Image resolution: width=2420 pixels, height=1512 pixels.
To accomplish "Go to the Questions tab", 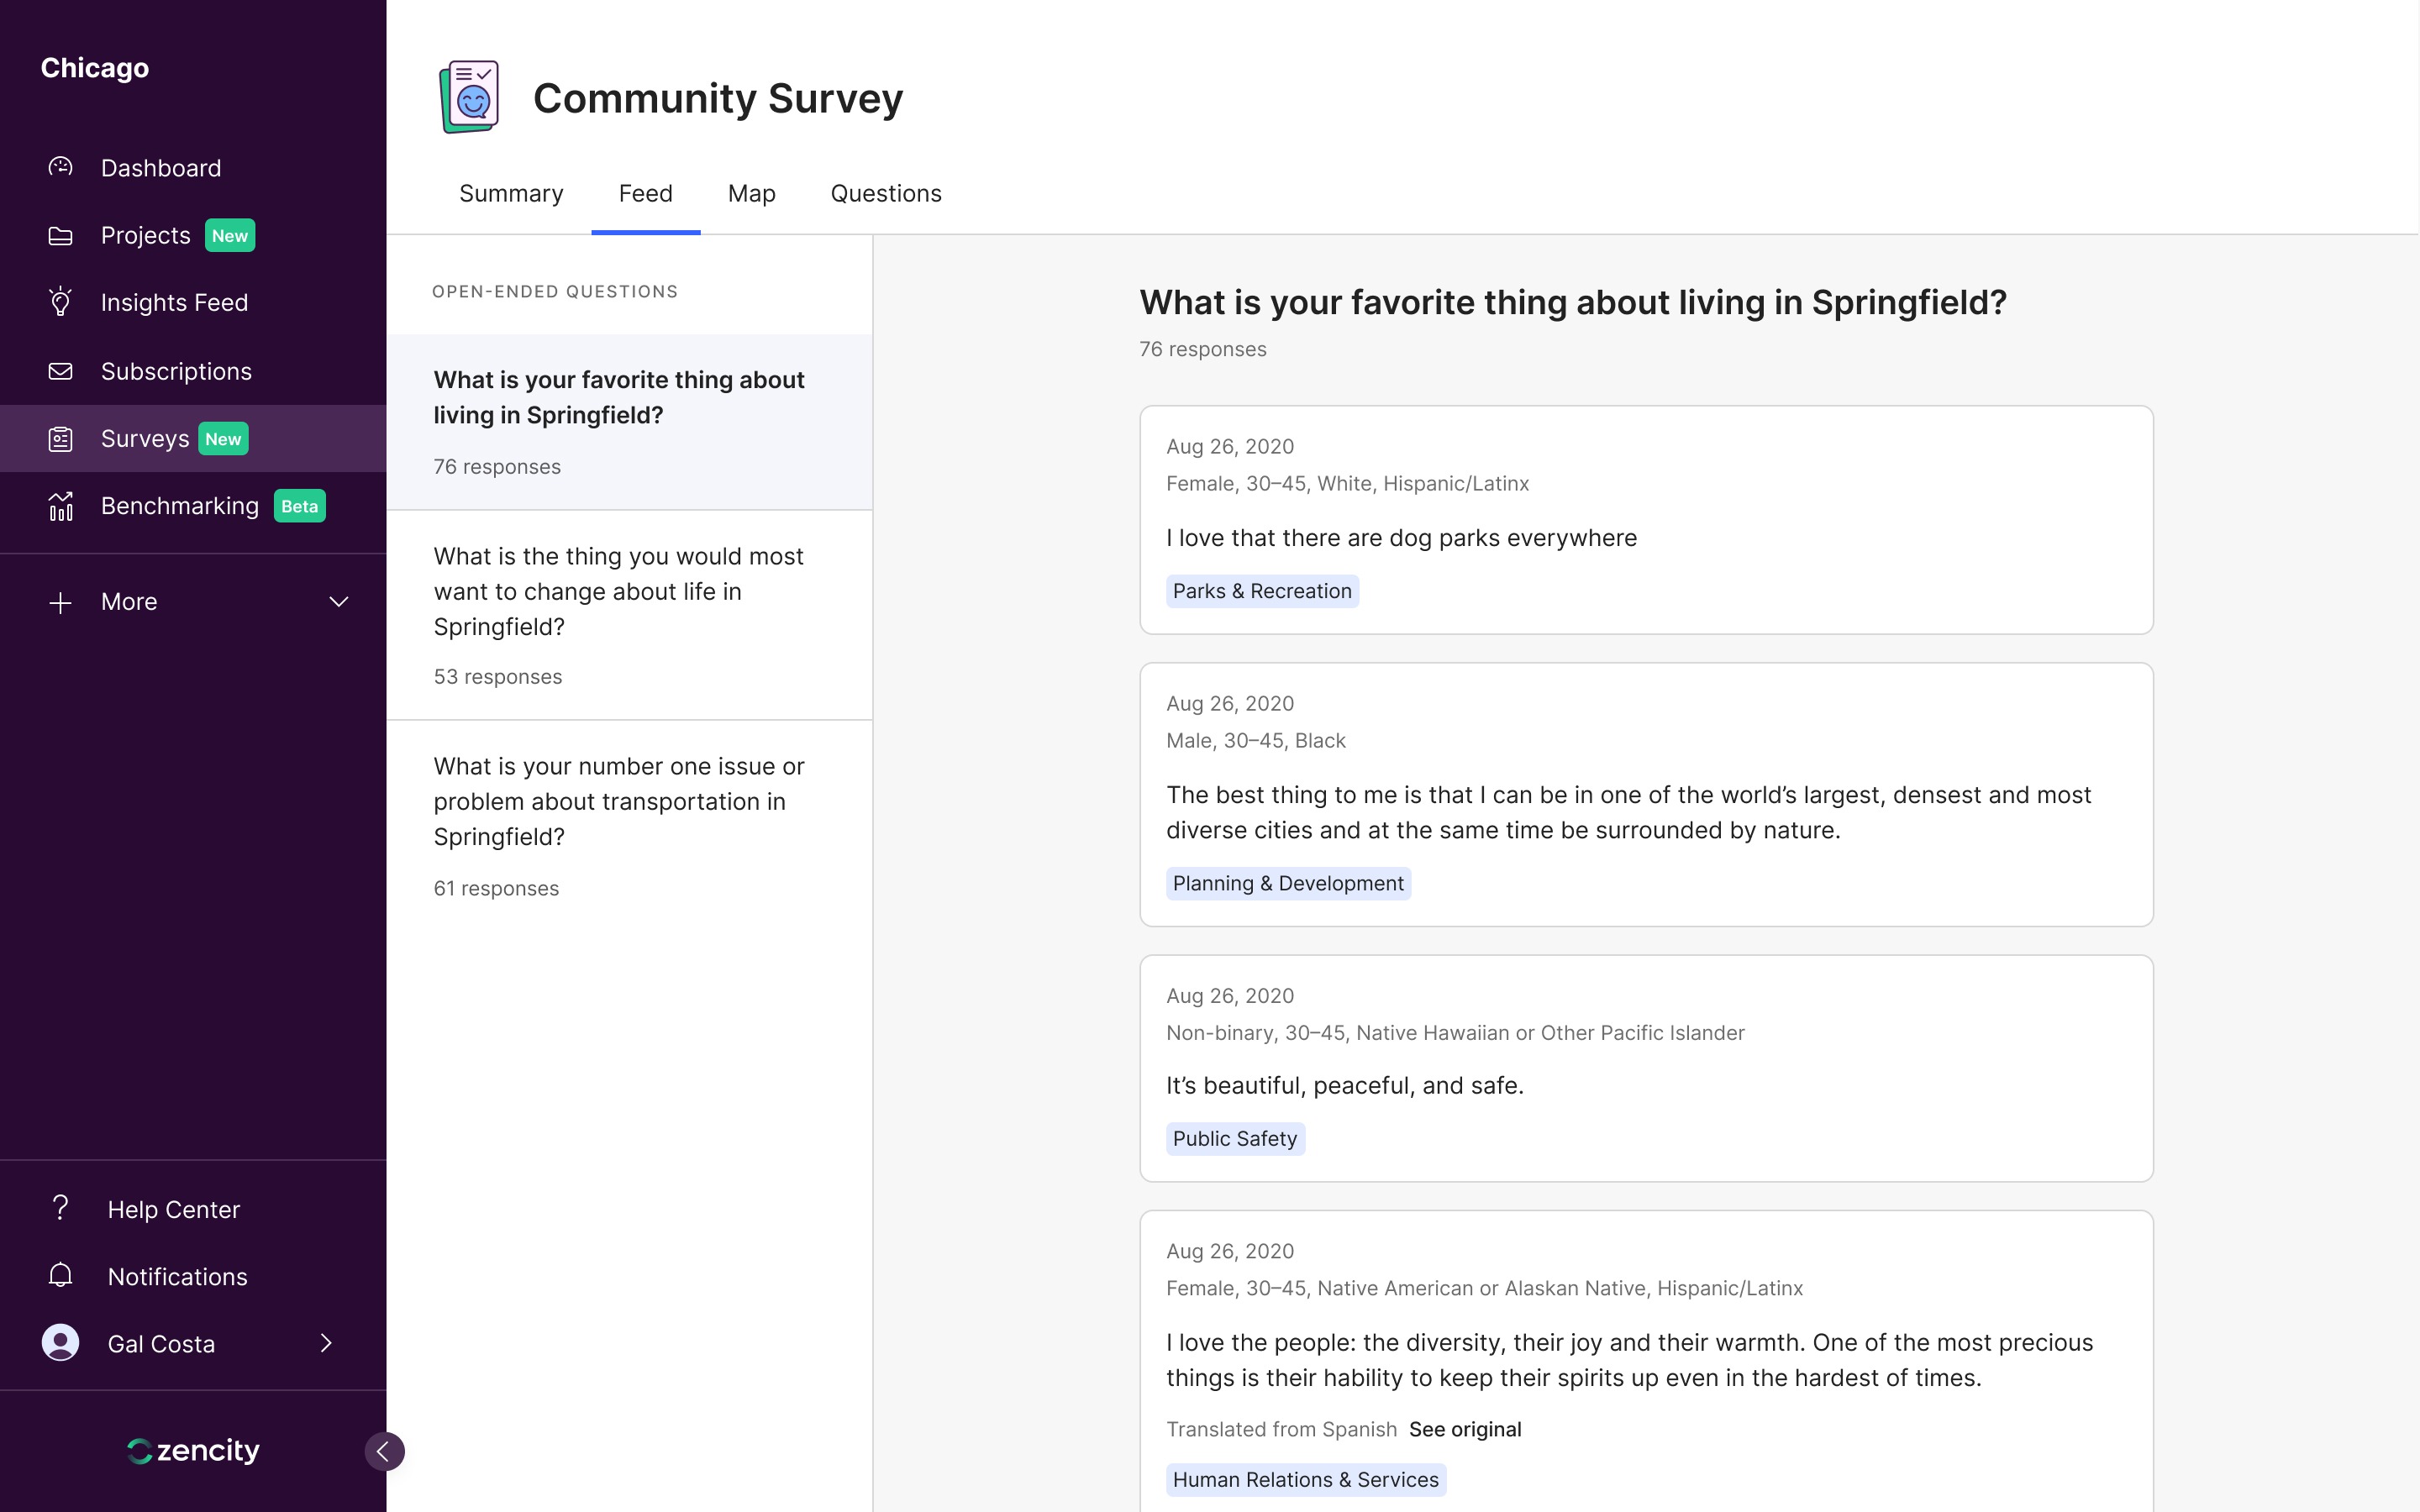I will [x=886, y=193].
